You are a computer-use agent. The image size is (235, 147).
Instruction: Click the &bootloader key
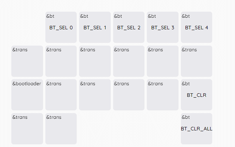pos(27,95)
